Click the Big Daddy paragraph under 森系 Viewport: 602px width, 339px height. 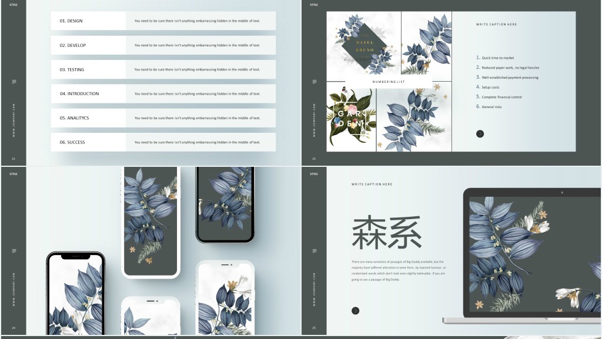pos(399,271)
